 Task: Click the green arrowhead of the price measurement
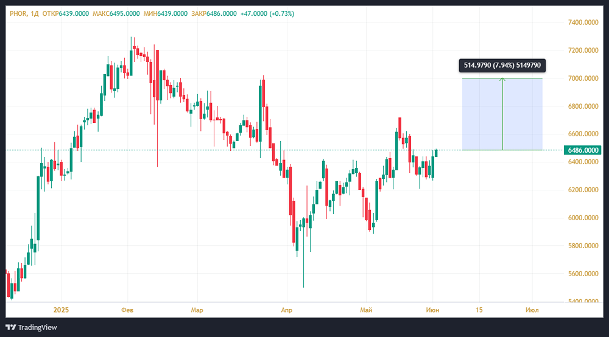coord(502,79)
